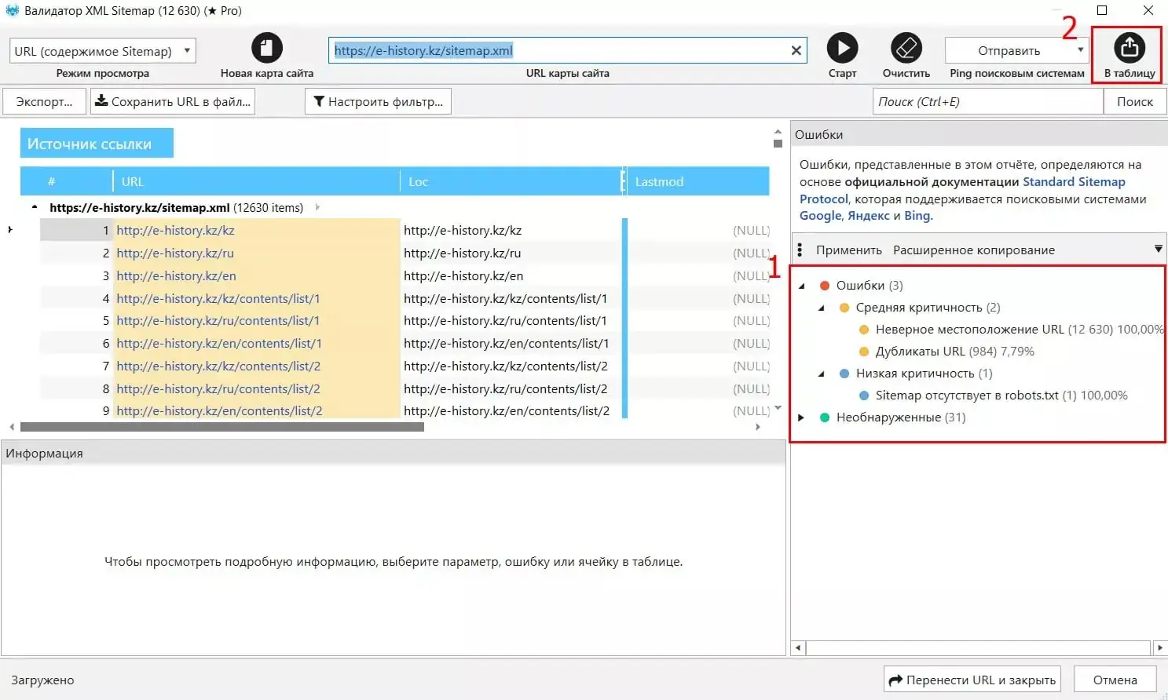
Task: Click the Отмена button
Action: pos(1115,680)
